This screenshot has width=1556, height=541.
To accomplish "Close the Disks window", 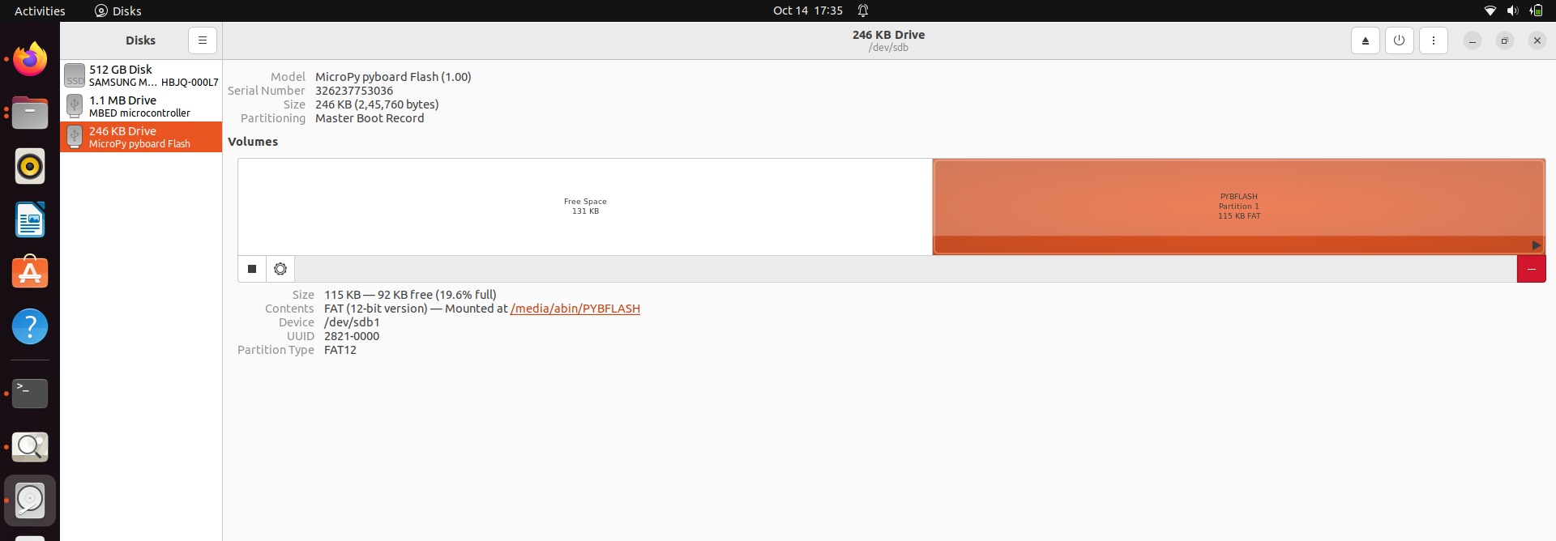I will 1537,40.
